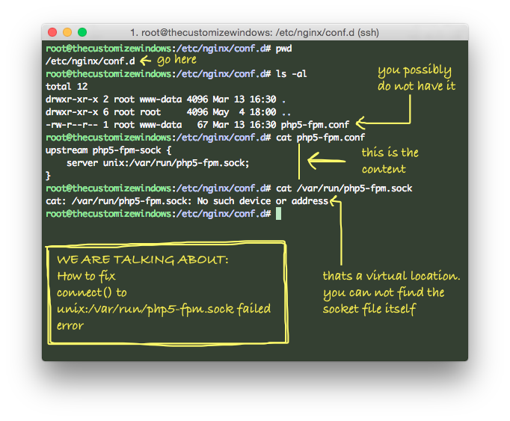Screen dimensions: 510x421
Task: Click the 'thats a virtual location' note
Action: coord(390,292)
